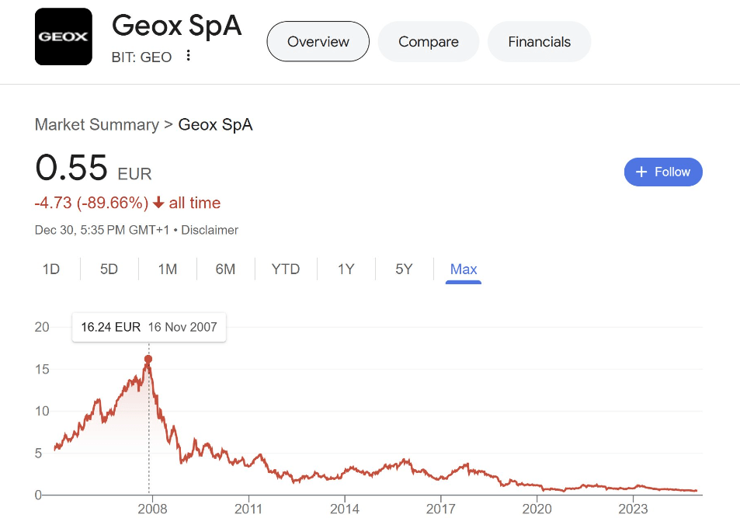Select the 1D time range

pyautogui.click(x=51, y=269)
